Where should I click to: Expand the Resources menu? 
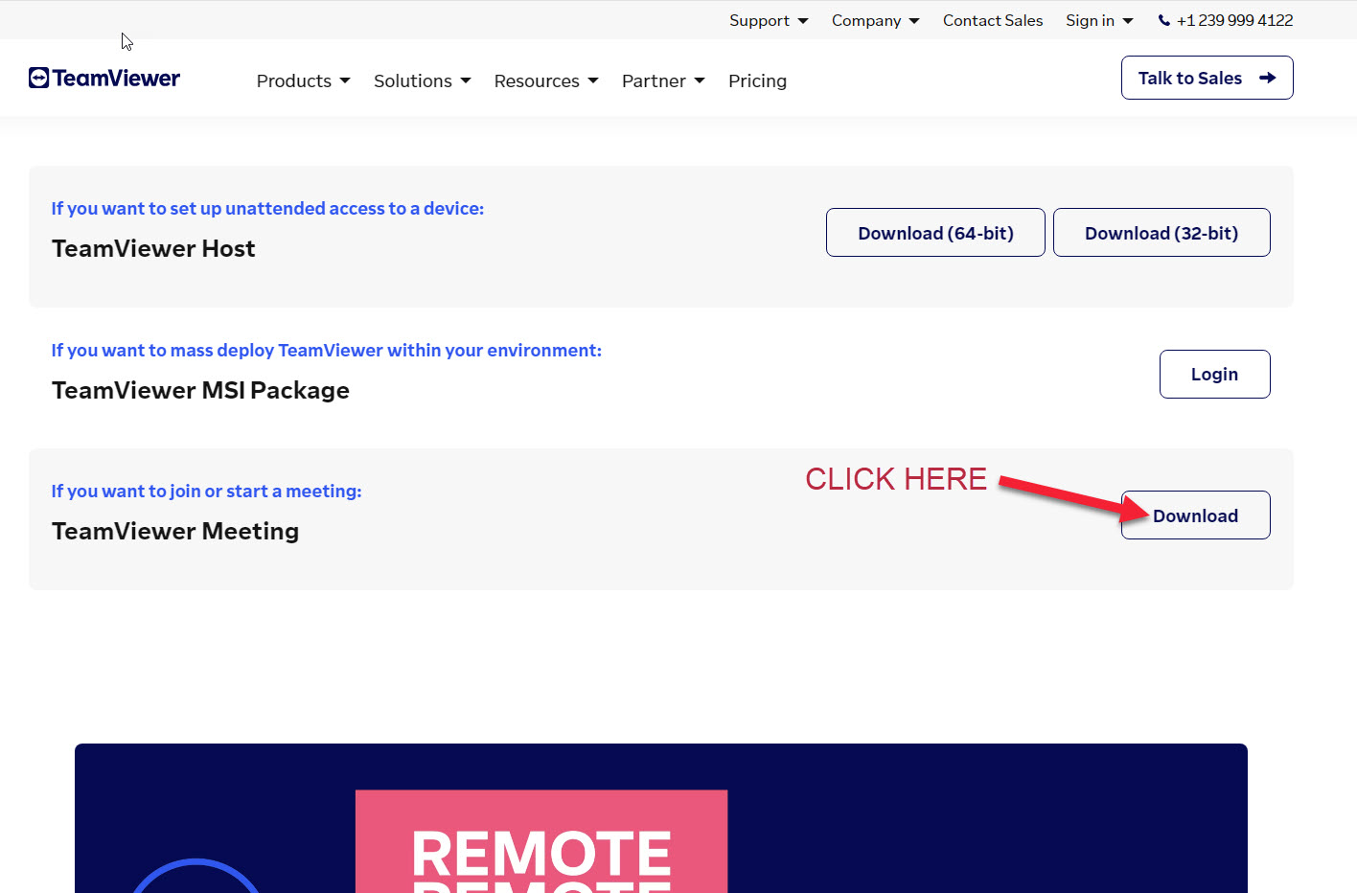(x=546, y=80)
